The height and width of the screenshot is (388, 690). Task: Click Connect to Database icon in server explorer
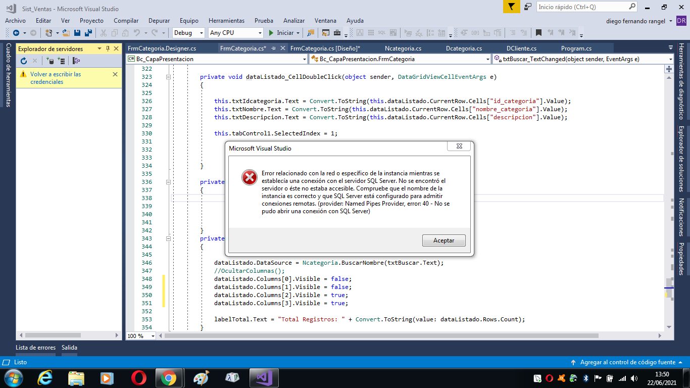click(x=50, y=61)
